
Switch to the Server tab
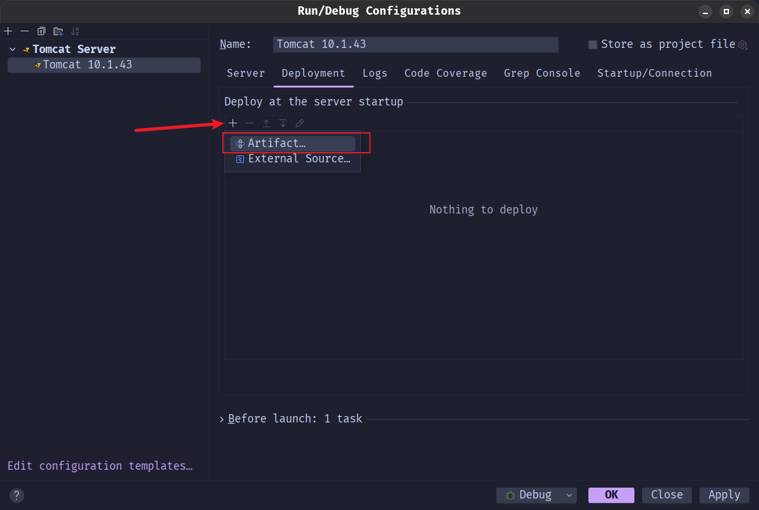click(245, 73)
